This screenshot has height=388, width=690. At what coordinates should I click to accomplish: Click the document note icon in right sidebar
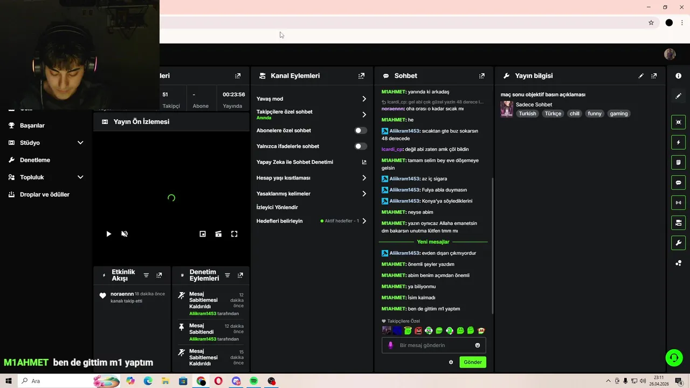[678, 162]
